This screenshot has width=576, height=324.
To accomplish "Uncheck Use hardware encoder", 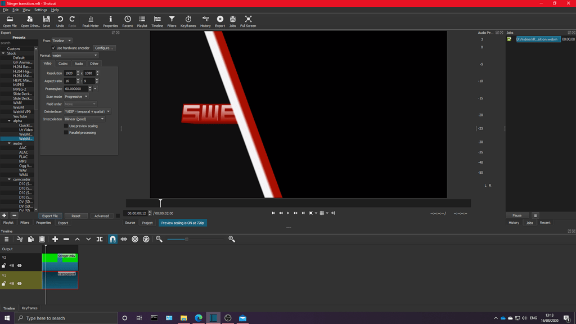I will (x=53, y=48).
